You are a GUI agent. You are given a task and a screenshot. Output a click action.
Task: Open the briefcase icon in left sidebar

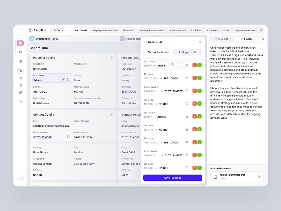(20, 78)
